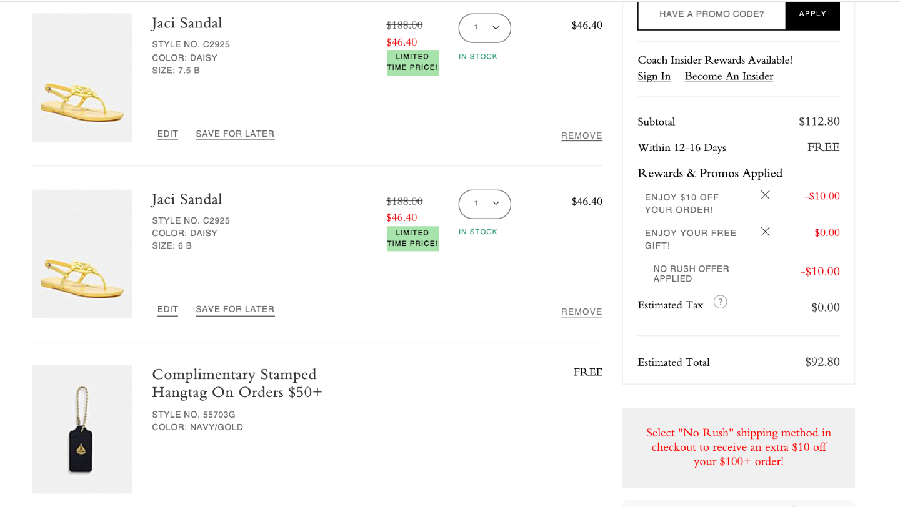Open Become An Insider link
900x507 pixels.
pyautogui.click(x=729, y=76)
